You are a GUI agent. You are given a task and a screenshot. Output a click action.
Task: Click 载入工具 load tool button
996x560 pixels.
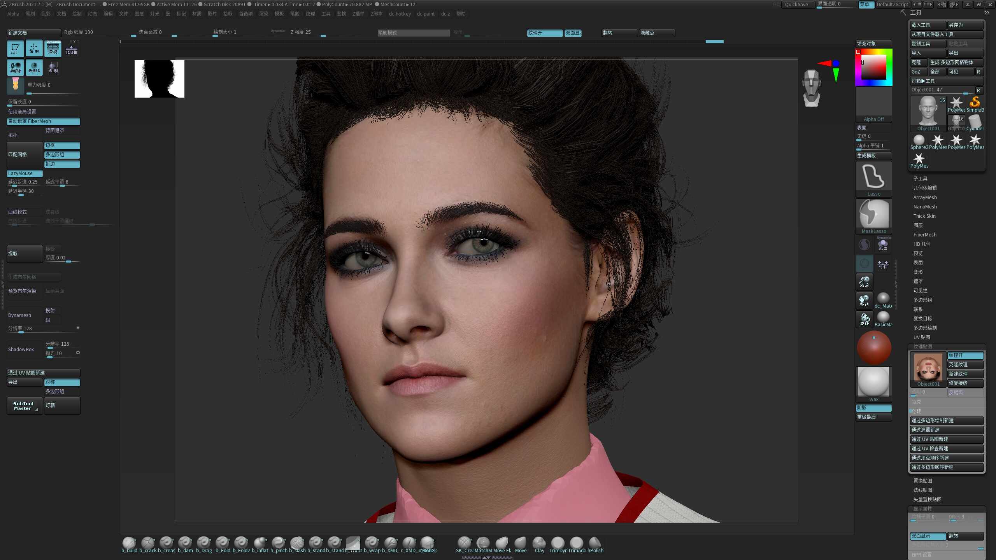click(x=928, y=25)
